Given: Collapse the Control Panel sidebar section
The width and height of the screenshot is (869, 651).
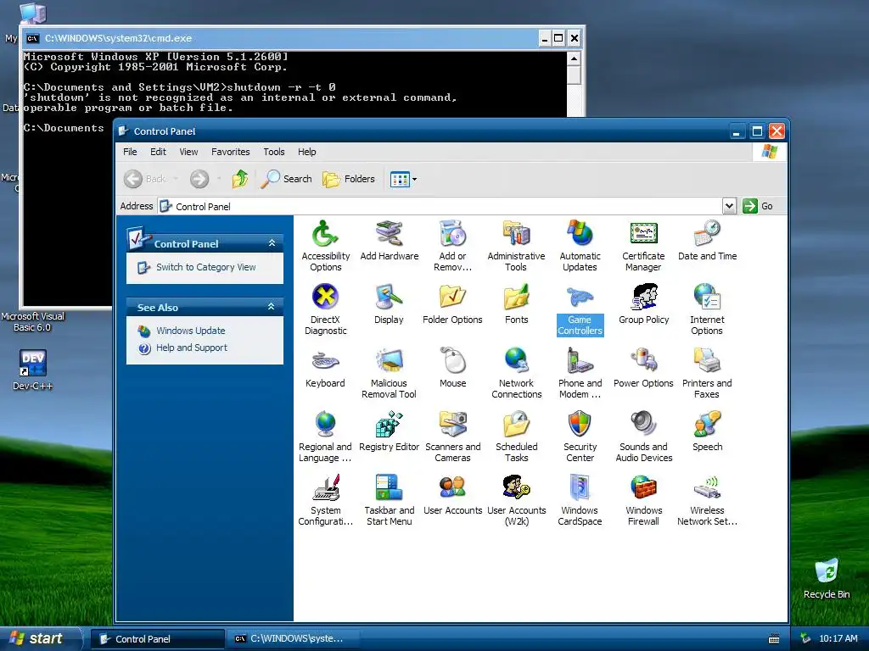Looking at the screenshot, I should pos(272,243).
